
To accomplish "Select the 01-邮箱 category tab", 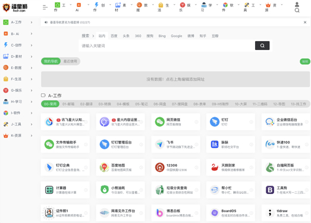I will pyautogui.click(x=68, y=104).
